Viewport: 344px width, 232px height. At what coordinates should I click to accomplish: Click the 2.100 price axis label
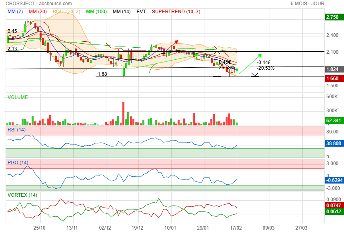click(x=332, y=52)
